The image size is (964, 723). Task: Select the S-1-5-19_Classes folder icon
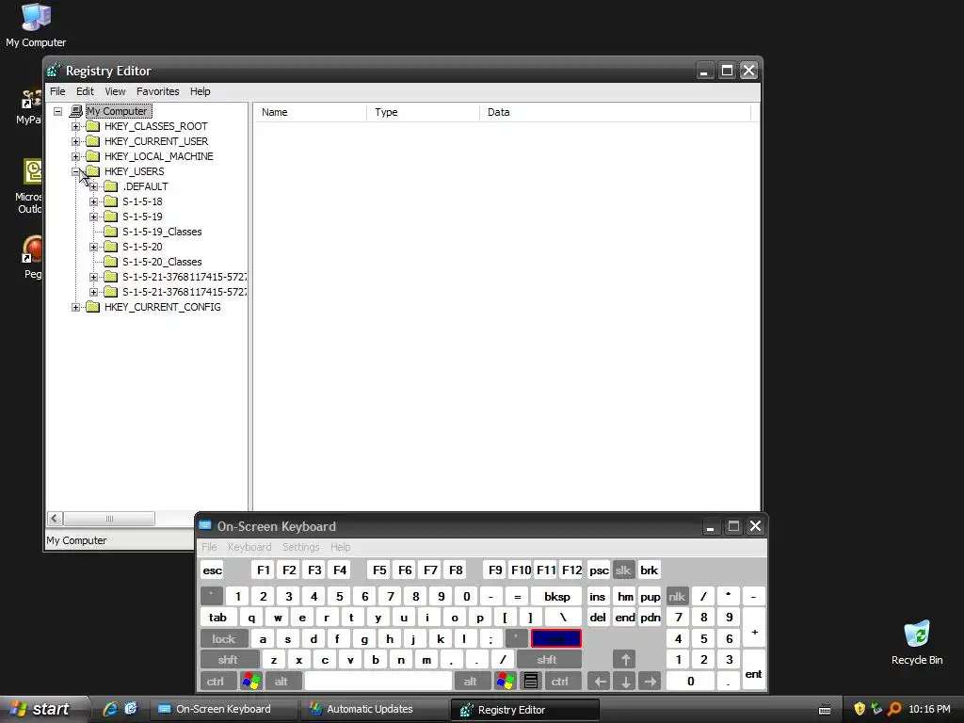click(x=111, y=232)
